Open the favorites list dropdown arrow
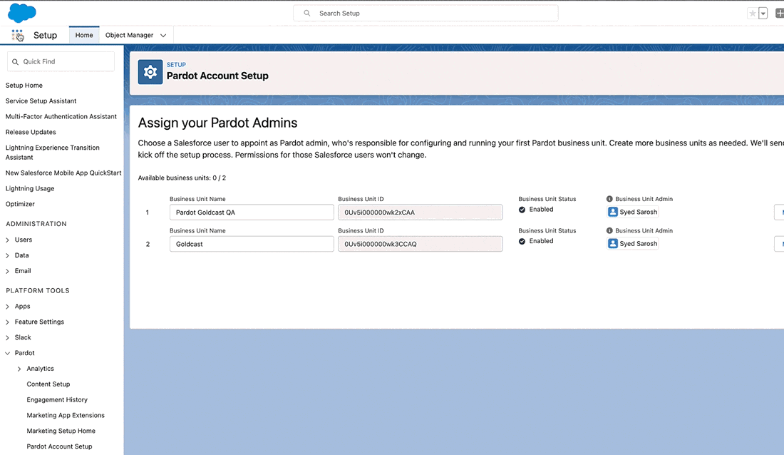The width and height of the screenshot is (784, 455). click(x=763, y=14)
